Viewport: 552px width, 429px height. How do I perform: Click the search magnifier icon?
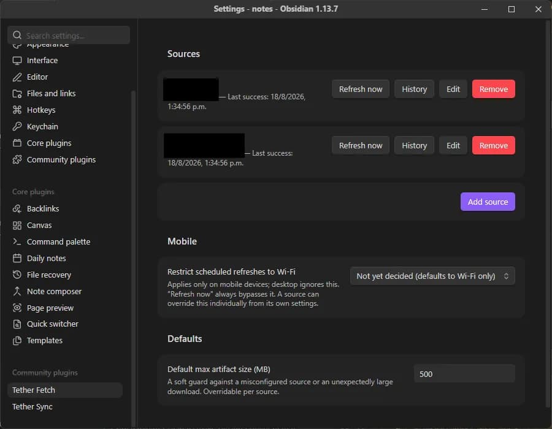17,35
